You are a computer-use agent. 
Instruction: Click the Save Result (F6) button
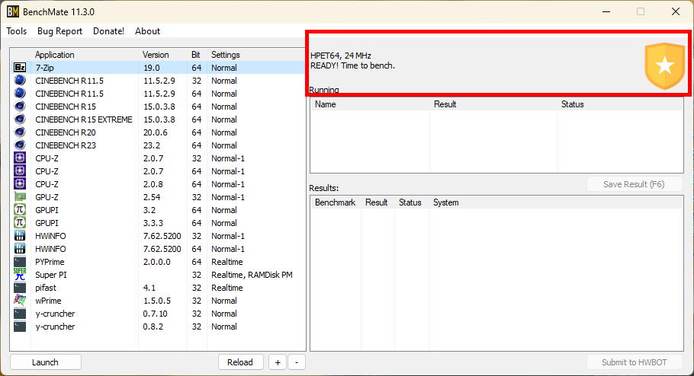[x=634, y=184]
